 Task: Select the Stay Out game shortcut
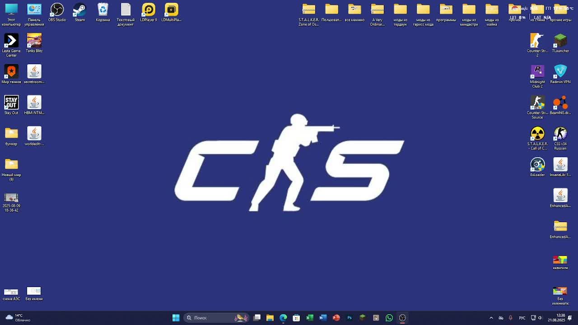coord(11,105)
